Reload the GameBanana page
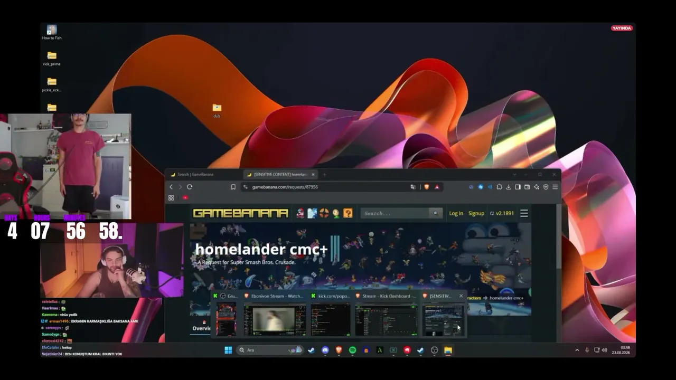The width and height of the screenshot is (676, 380). coord(190,187)
